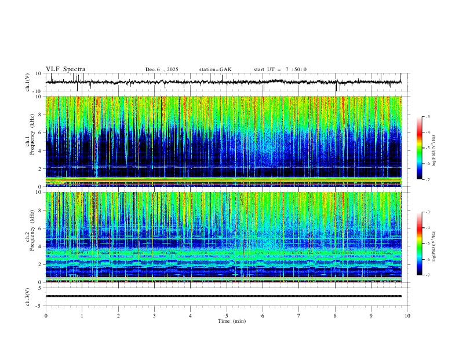Click the "8" kHz tick of ch.1 spectrogram

point(40,115)
